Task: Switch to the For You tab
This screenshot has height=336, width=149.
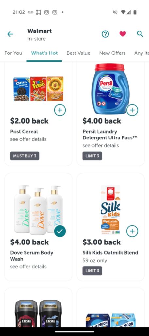Action: pos(13,53)
